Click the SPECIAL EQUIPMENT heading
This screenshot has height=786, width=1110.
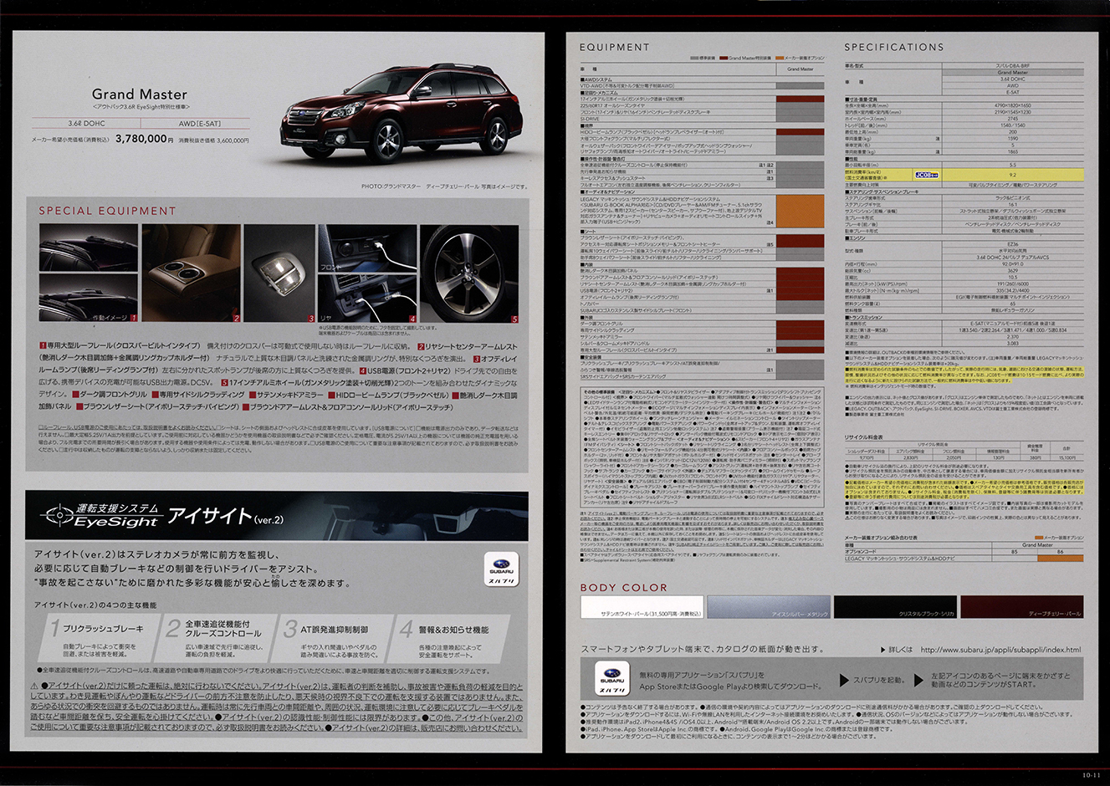[107, 211]
